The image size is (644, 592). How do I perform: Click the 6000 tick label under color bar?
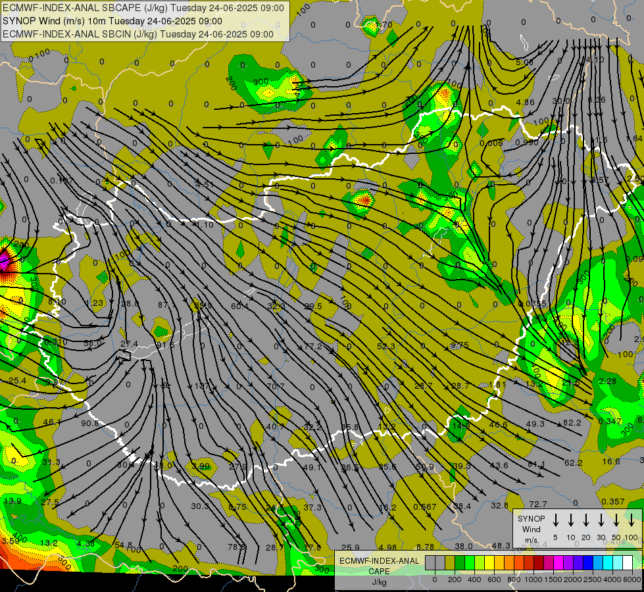pyautogui.click(x=632, y=580)
